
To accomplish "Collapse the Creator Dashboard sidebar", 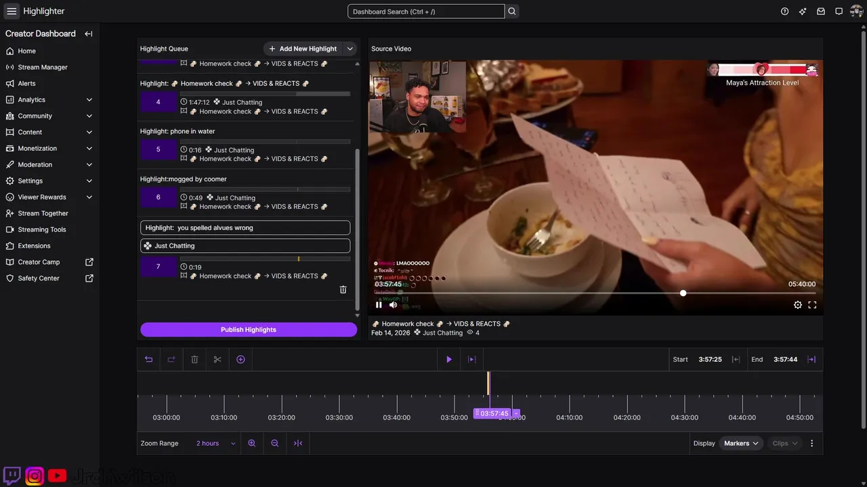I will tap(89, 34).
